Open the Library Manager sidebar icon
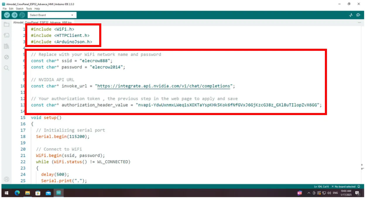365x198 pixels. pos(6,46)
